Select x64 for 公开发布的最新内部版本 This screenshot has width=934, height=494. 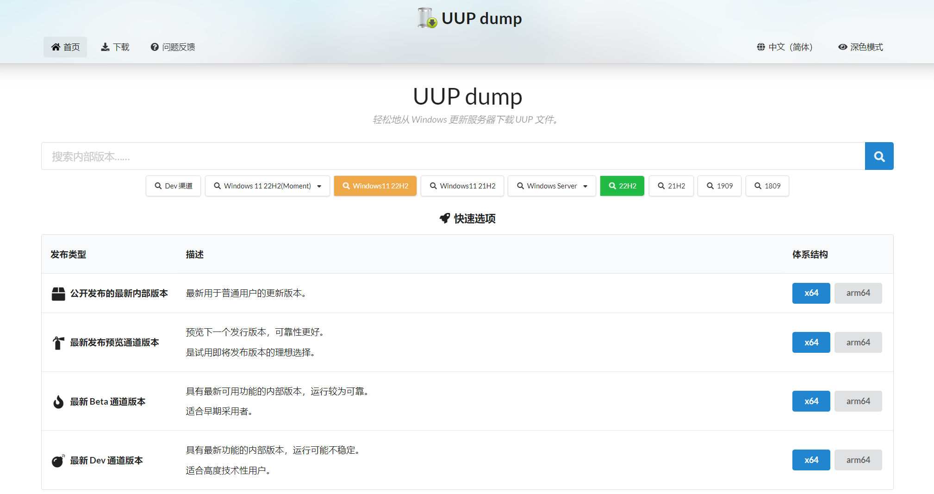pyautogui.click(x=811, y=293)
